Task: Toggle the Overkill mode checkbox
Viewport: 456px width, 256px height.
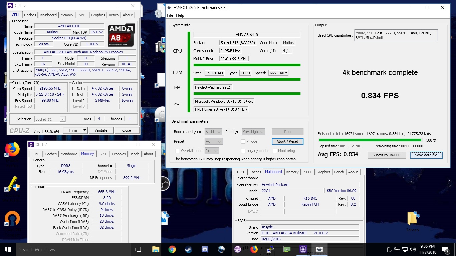Action: tap(178, 151)
